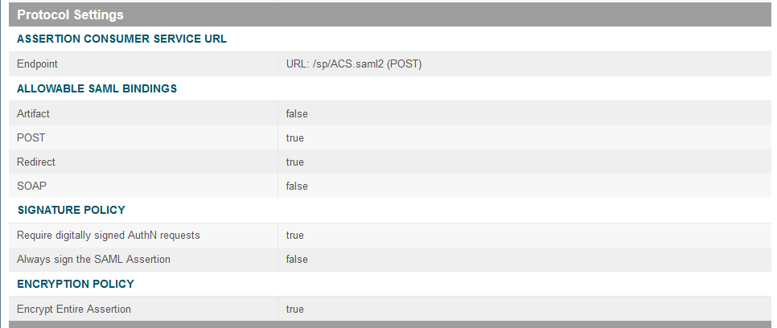
Task: Select Always sign the SAML Assertion
Action: tap(93, 259)
